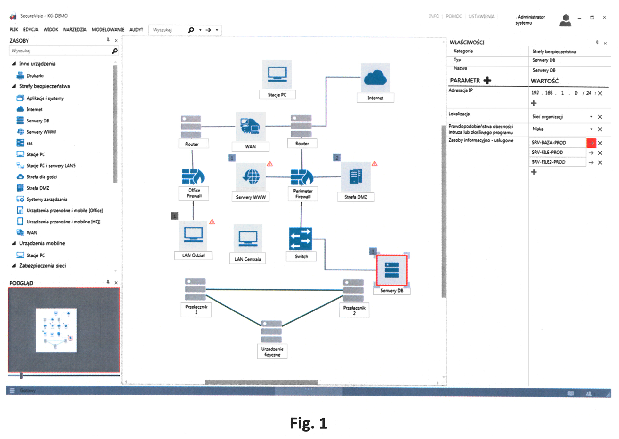Click the Serwery WWW globe node

point(251,176)
